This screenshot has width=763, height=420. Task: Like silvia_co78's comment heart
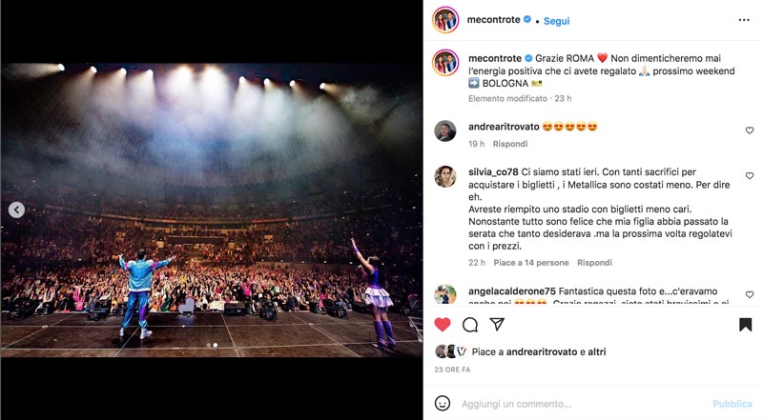pos(750,175)
